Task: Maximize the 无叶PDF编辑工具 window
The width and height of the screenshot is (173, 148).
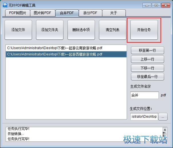Action: click(156, 5)
